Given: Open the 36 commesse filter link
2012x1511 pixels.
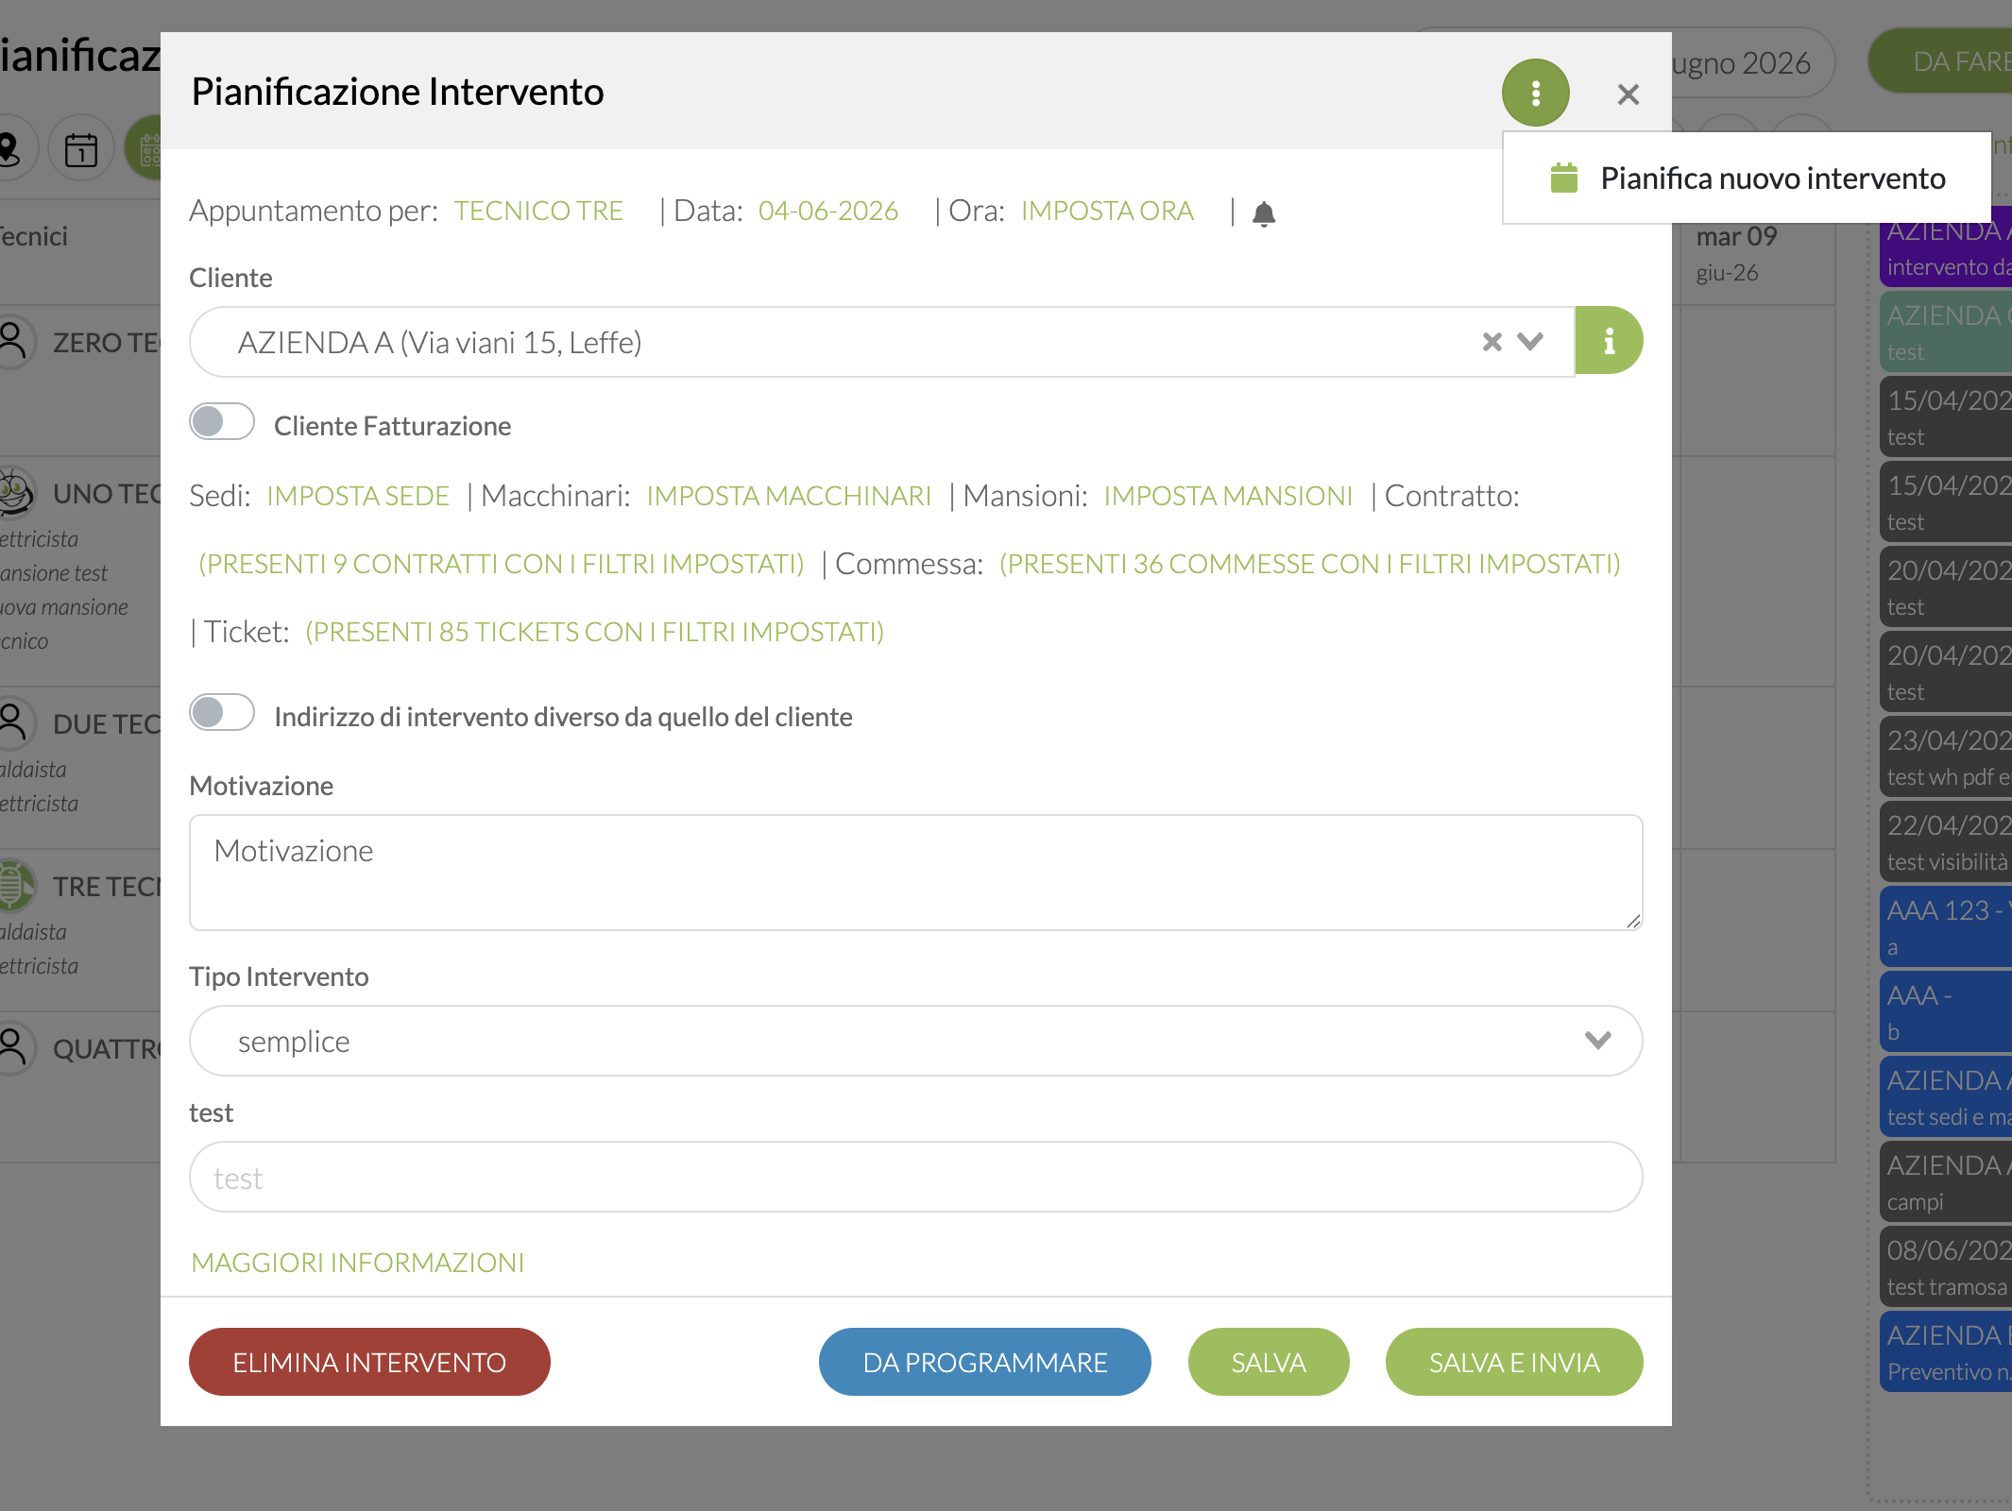Looking at the screenshot, I should tap(1310, 564).
